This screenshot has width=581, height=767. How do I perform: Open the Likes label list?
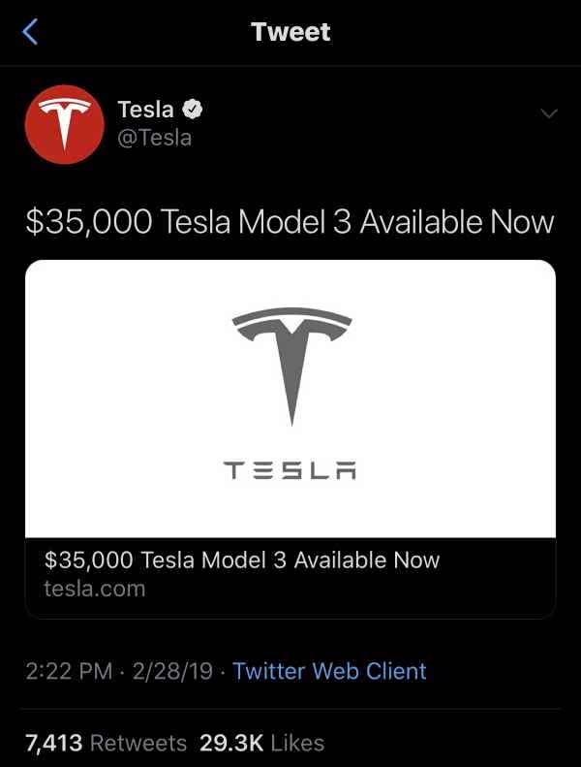(297, 744)
